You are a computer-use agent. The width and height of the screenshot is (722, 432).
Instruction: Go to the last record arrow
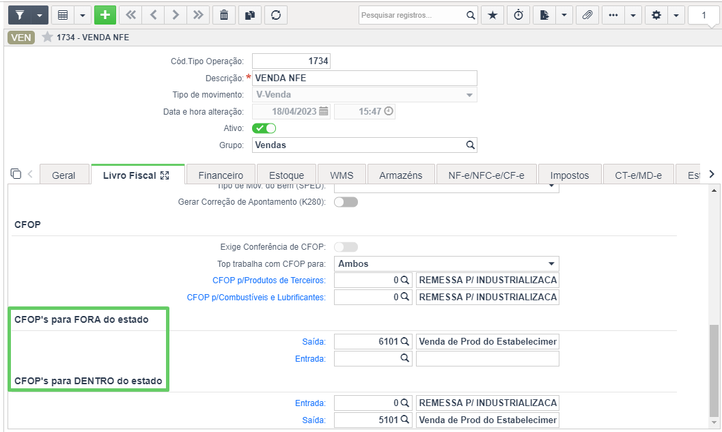[x=198, y=15]
